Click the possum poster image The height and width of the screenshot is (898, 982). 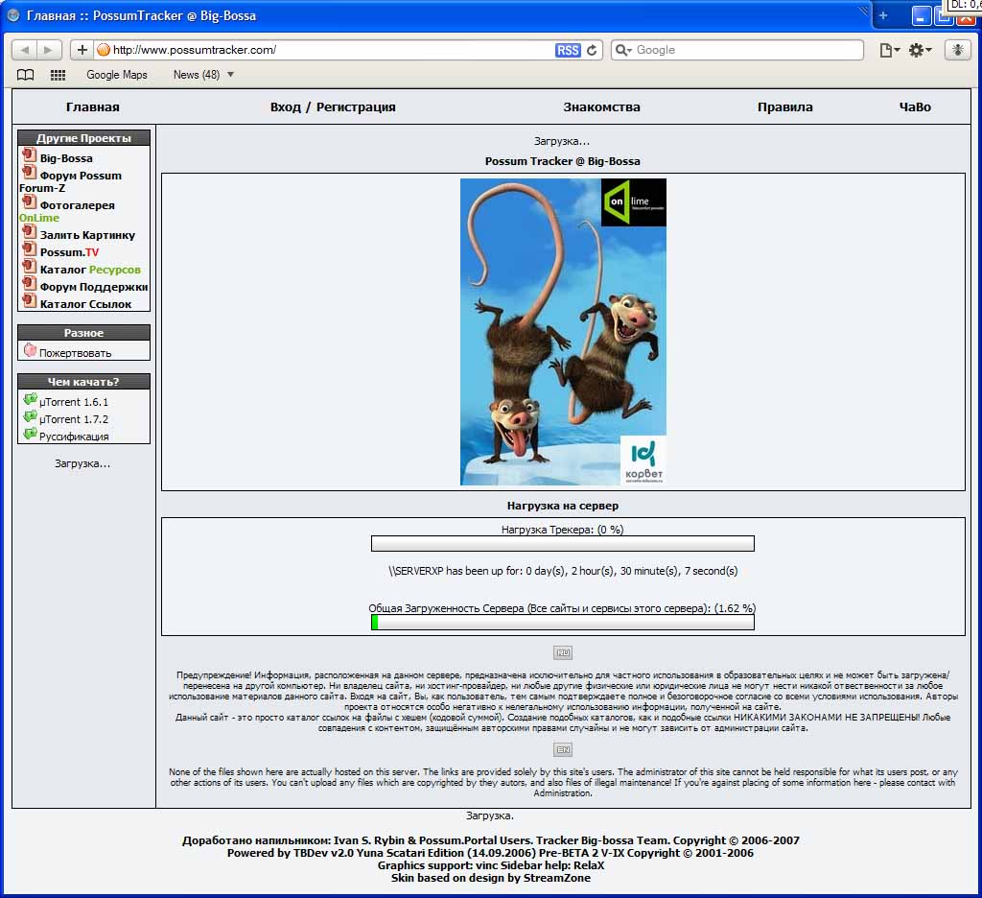563,332
